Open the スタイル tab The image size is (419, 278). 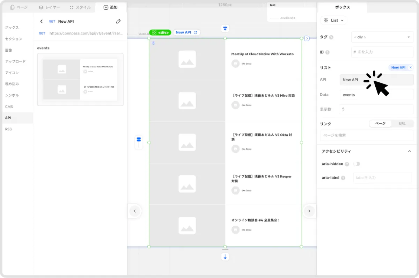(80, 7)
